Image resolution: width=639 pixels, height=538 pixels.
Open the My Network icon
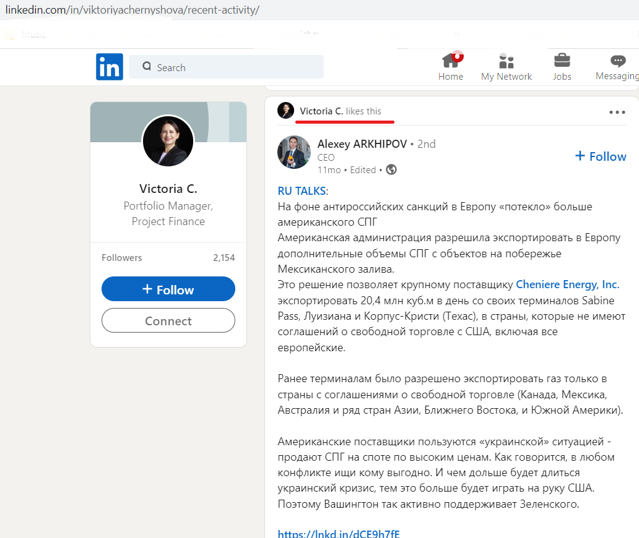506,67
